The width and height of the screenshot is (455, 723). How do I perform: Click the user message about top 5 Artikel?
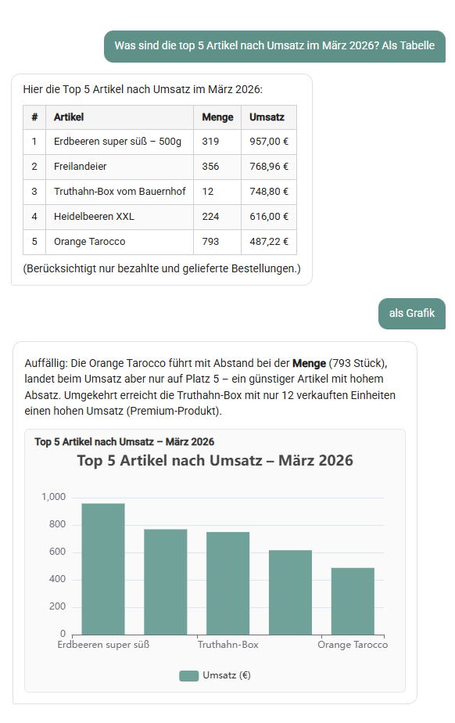[x=274, y=46]
